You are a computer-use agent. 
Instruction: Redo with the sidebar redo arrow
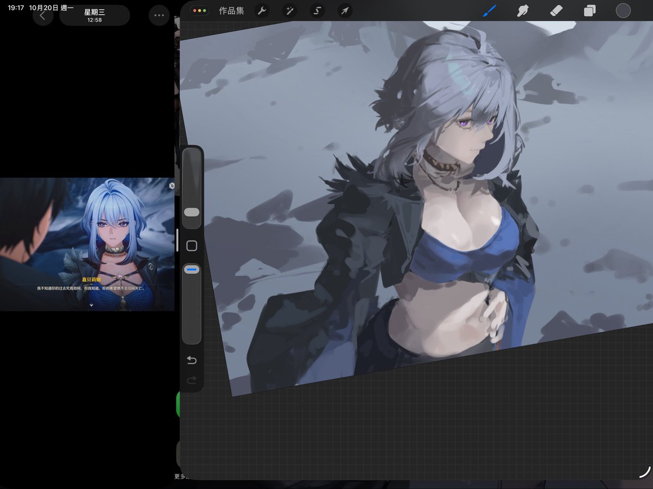192,380
